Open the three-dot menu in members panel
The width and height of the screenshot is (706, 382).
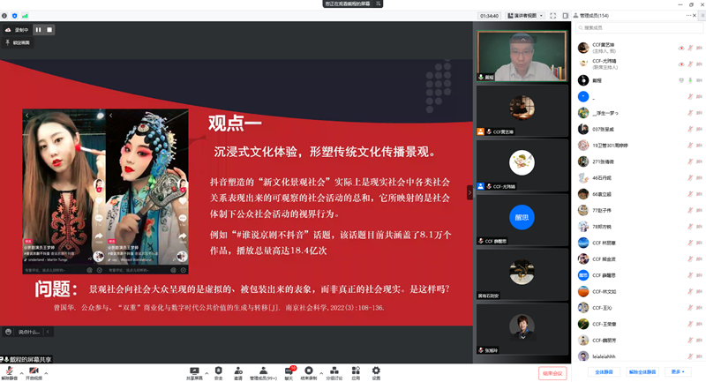688,15
